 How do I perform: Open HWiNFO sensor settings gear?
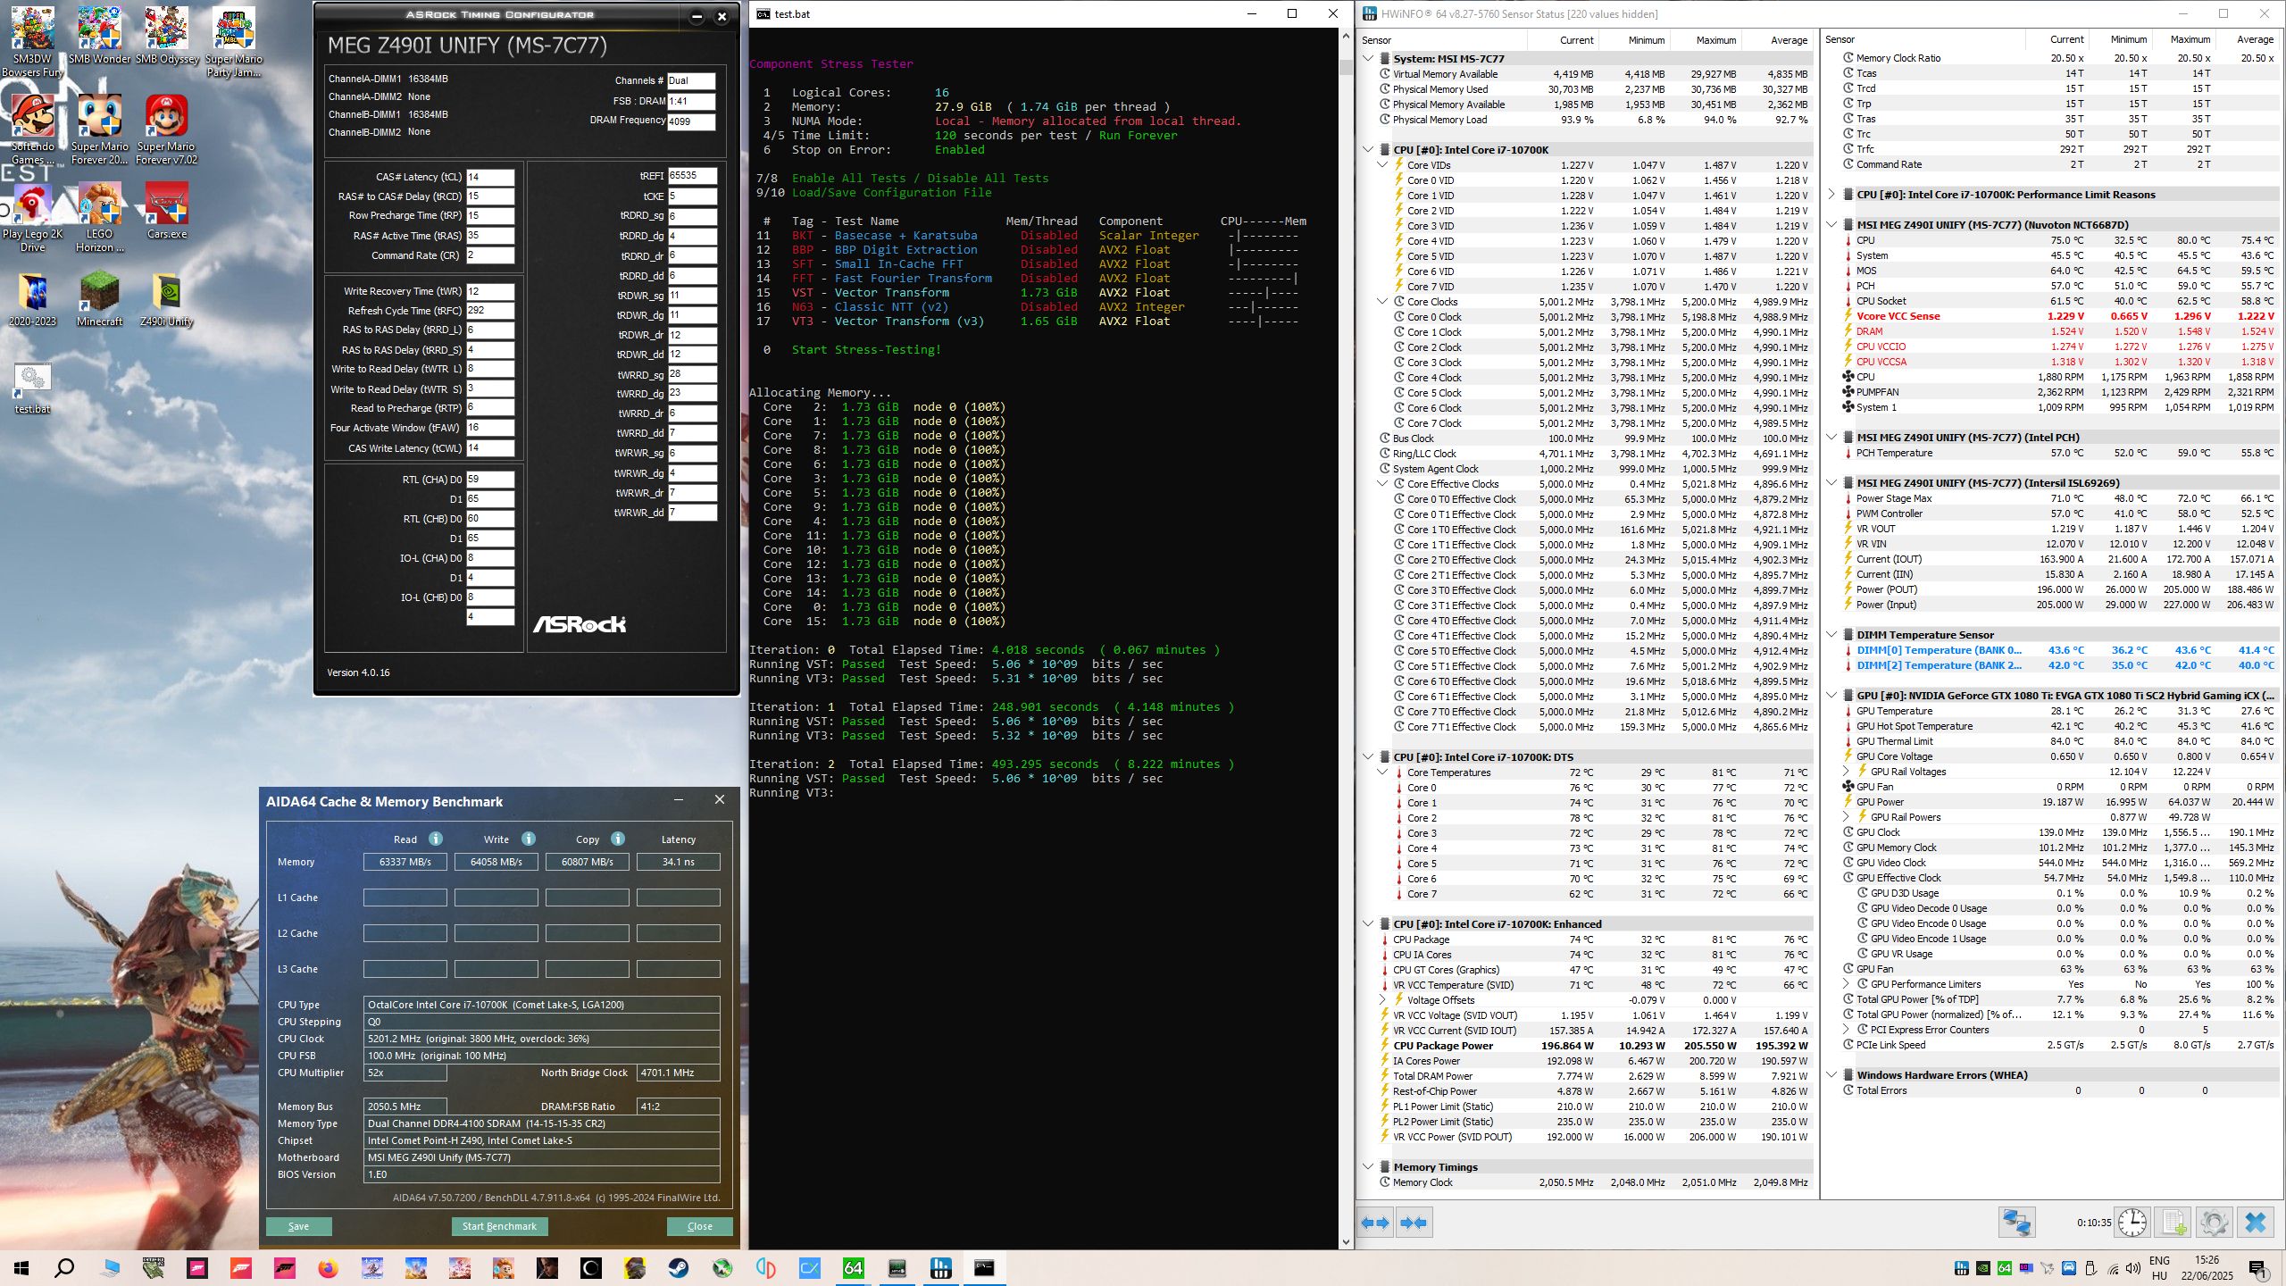pyautogui.click(x=2215, y=1223)
